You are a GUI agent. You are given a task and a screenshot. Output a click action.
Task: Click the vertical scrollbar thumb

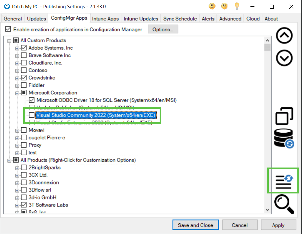point(267,47)
